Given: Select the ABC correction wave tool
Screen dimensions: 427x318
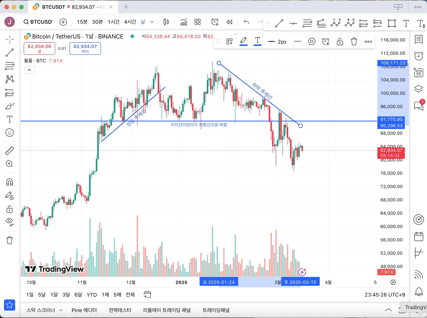Looking at the screenshot, I should pos(350,23).
